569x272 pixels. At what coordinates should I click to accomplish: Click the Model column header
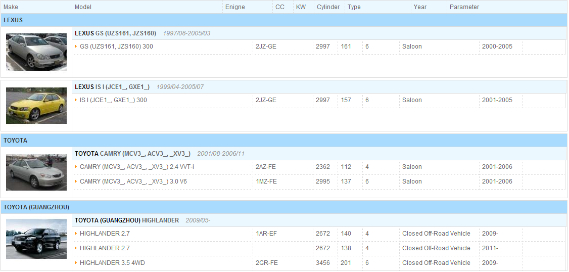click(83, 7)
